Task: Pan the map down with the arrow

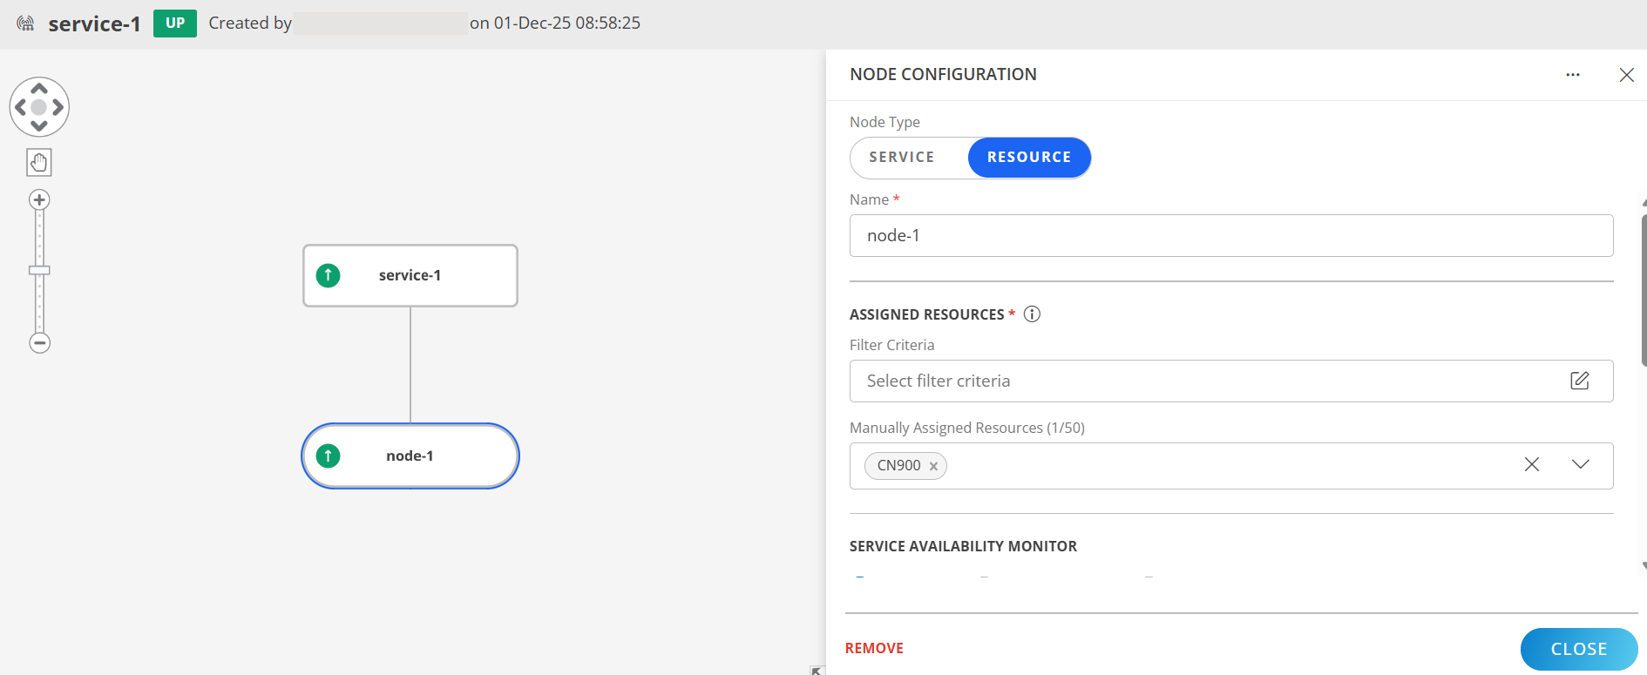Action: (x=39, y=125)
